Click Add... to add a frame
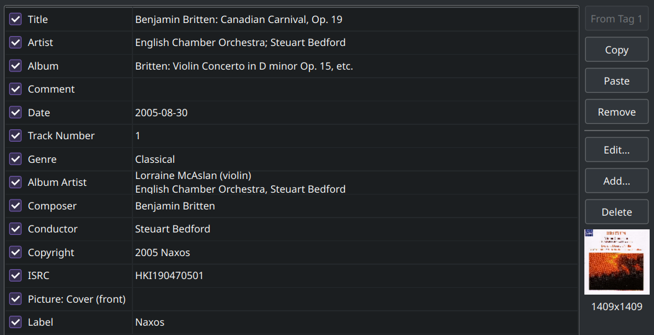 [x=616, y=181]
